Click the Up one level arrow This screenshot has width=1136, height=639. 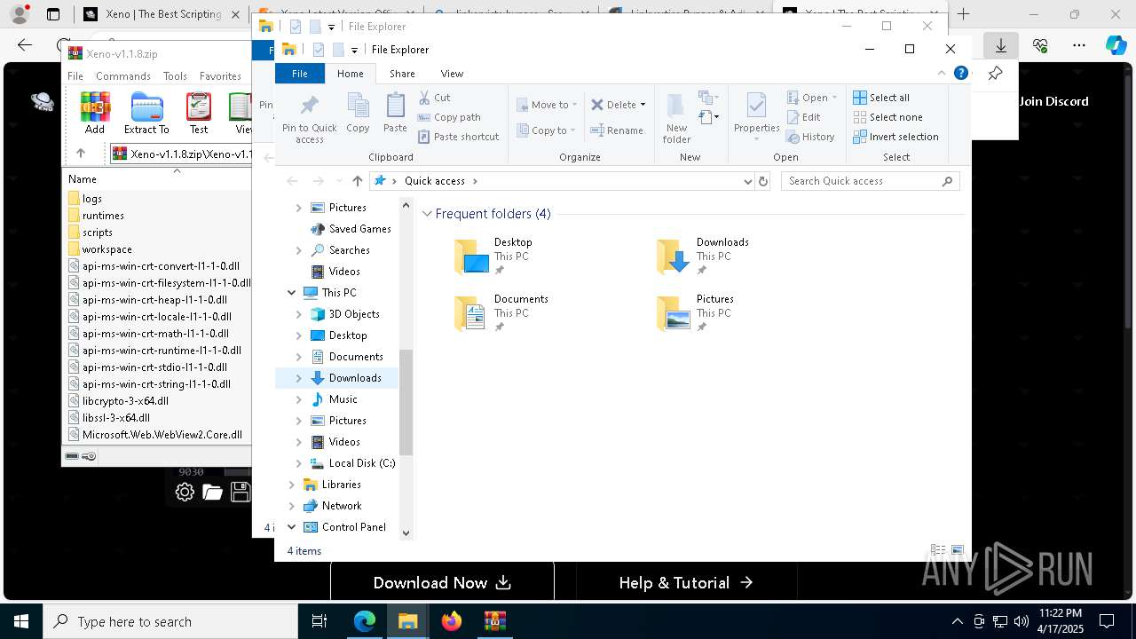pos(358,181)
